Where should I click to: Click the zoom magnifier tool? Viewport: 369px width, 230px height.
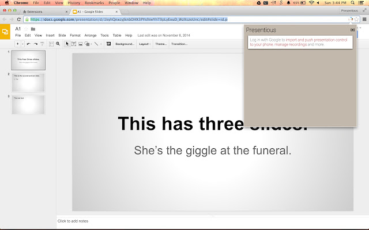click(x=58, y=44)
